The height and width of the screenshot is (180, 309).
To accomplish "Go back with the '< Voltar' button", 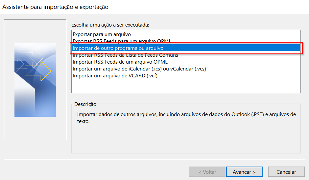I will [207, 172].
